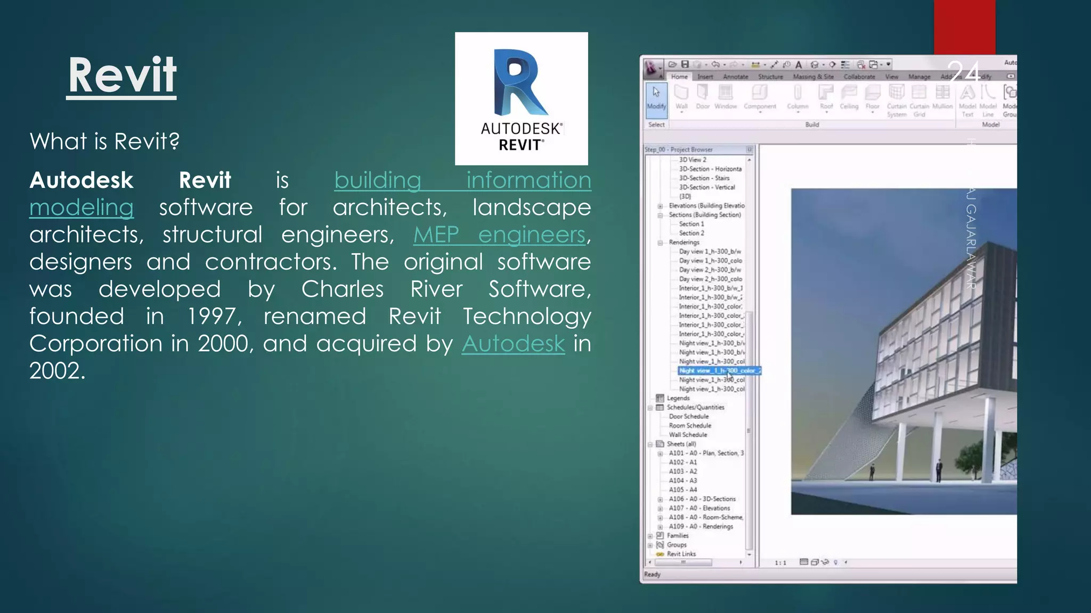This screenshot has height=613, width=1091.
Task: Expand sheet A106 - A0 - 3D-Sections
Action: 660,500
